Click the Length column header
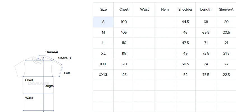The image size is (236, 112). pyautogui.click(x=206, y=10)
